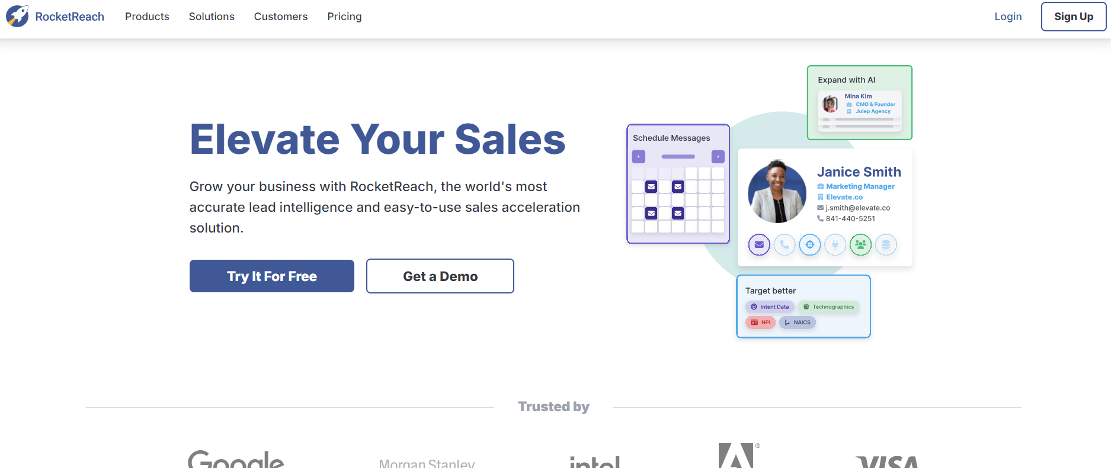This screenshot has width=1111, height=468.
Task: Click the j.smith@elevate.co email address
Action: (x=857, y=208)
